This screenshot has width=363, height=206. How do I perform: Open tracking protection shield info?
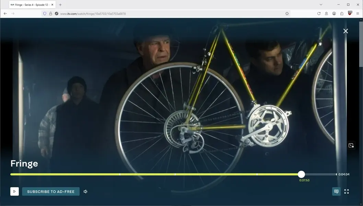pos(45,14)
